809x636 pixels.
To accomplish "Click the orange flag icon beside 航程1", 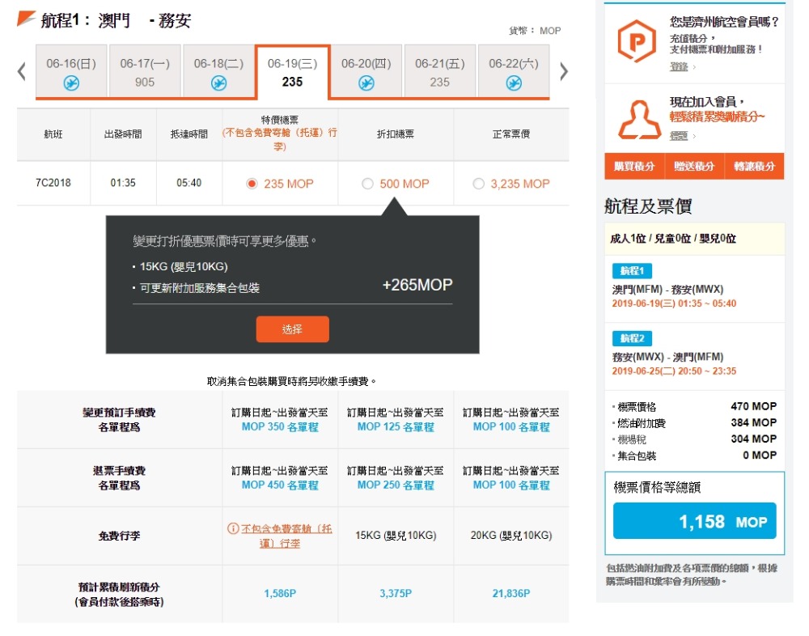I will coord(26,19).
